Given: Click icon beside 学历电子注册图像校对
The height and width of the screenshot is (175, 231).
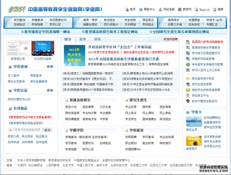Looking at the screenshot, I should tap(188, 53).
